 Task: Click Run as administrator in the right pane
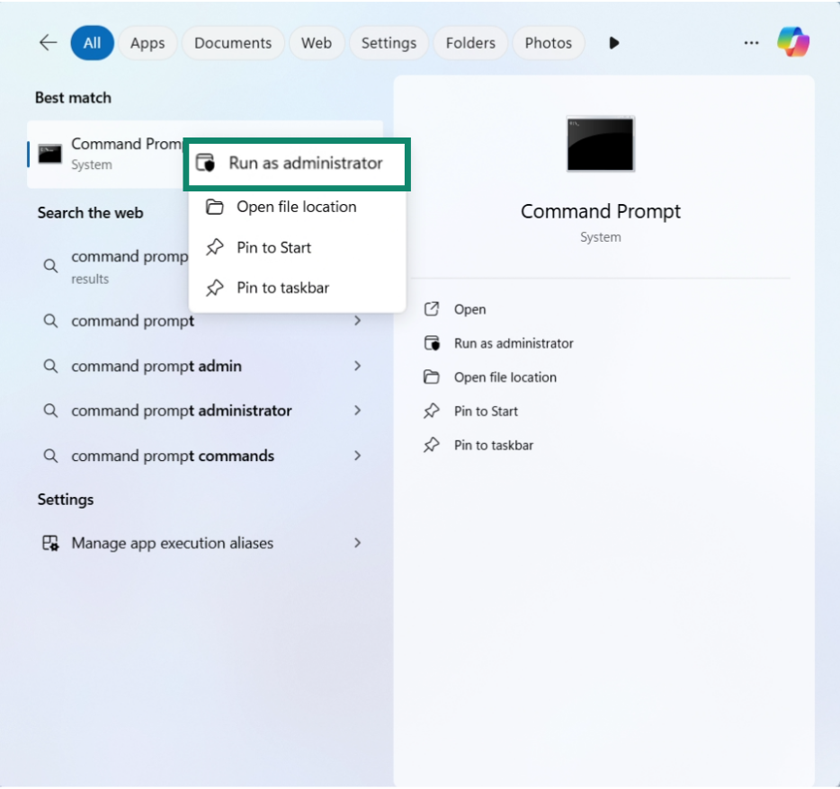[x=513, y=343]
